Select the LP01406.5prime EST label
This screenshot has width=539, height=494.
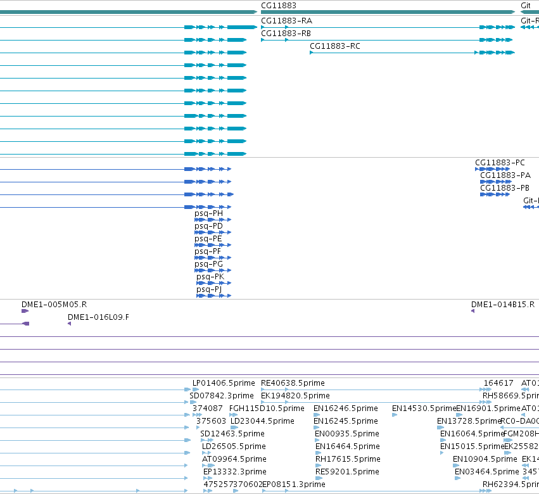click(x=224, y=383)
